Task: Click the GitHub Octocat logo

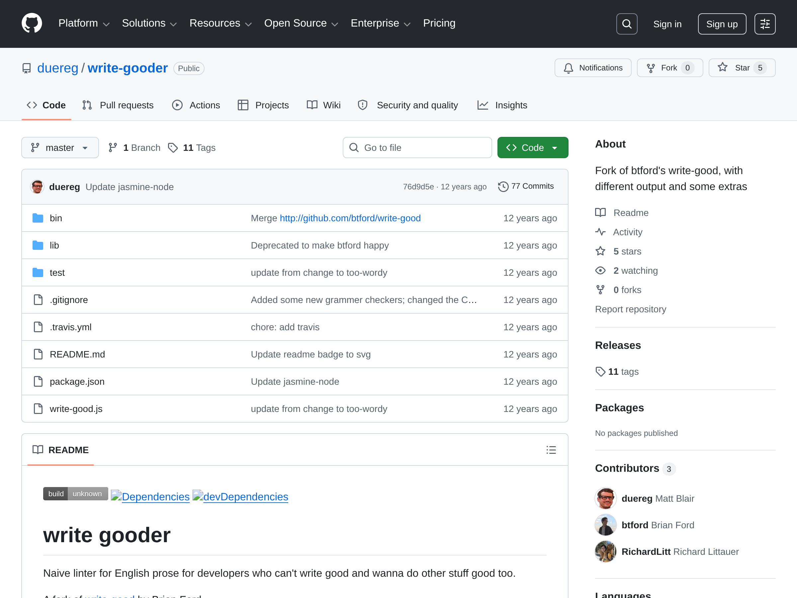Action: [32, 24]
